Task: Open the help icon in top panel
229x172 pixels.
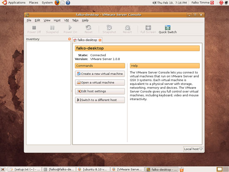Action: [68, 2]
